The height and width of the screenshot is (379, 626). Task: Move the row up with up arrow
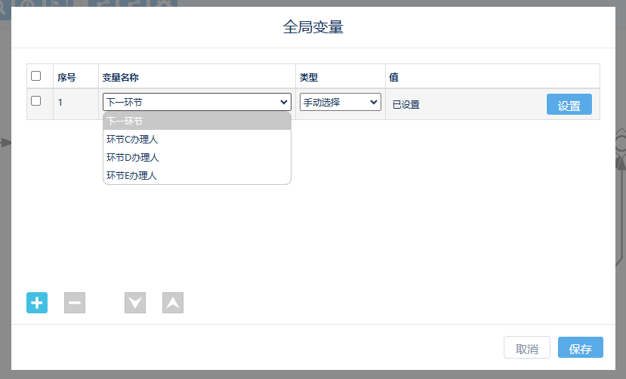[x=173, y=303]
